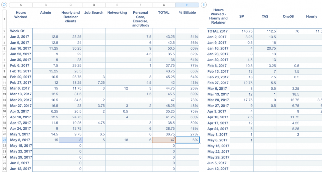Click Job Search value 7.25
322x172 pixels.
click(x=94, y=83)
